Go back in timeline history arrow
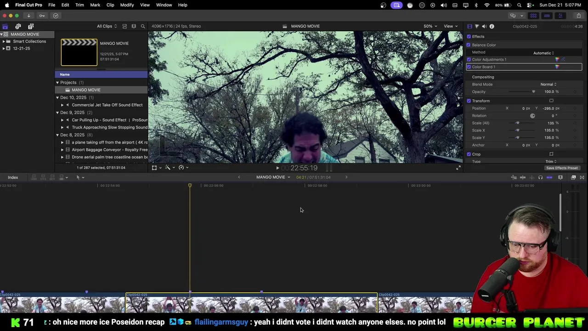The image size is (588, 331). click(239, 177)
